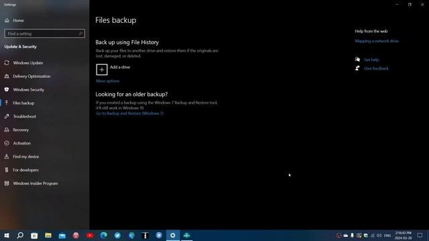Click the Activation checkmark circle icon
This screenshot has width=429, height=241.
coord(7,143)
